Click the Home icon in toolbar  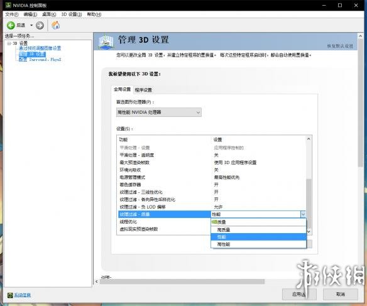[x=55, y=25]
